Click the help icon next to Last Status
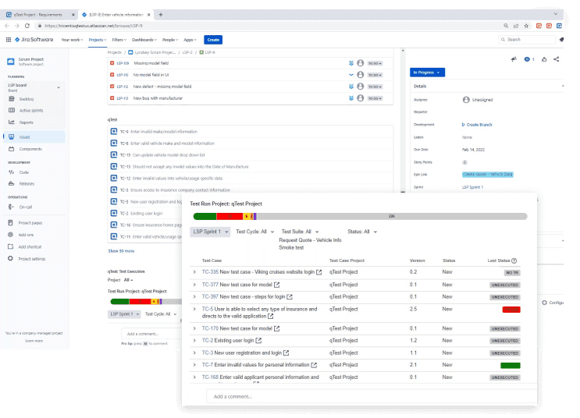The height and width of the screenshot is (418, 580). pyautogui.click(x=514, y=260)
